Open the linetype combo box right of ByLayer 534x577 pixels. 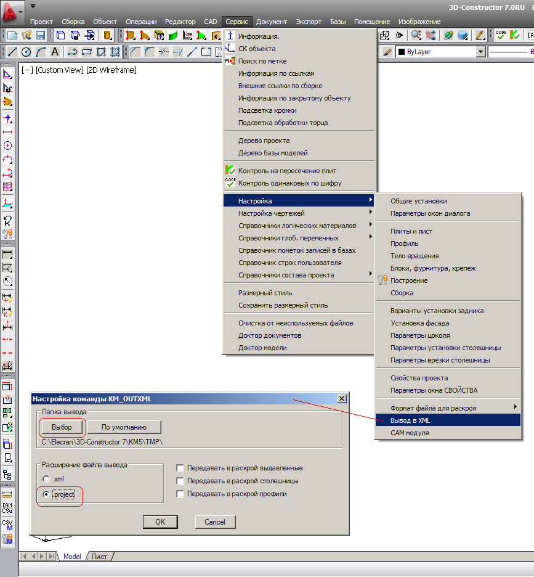(x=511, y=52)
